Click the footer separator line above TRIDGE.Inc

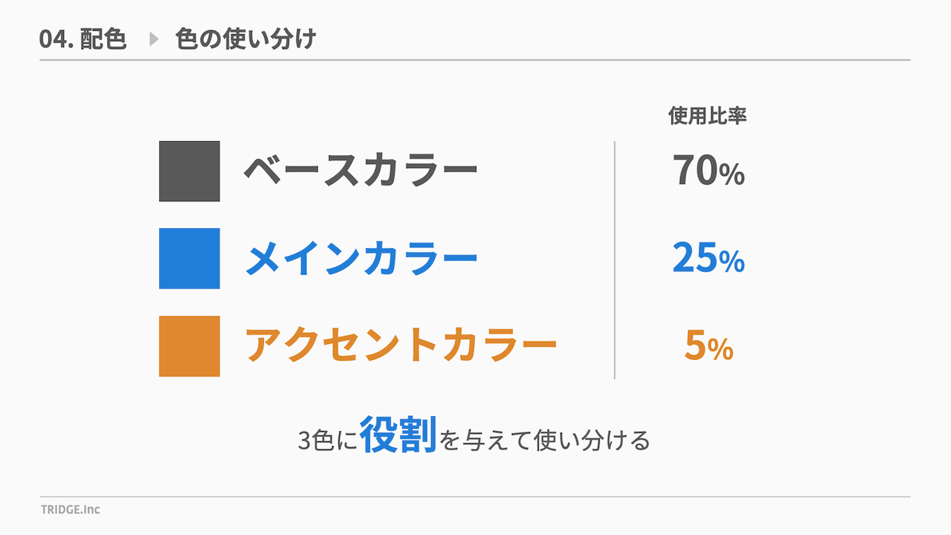tap(475, 497)
